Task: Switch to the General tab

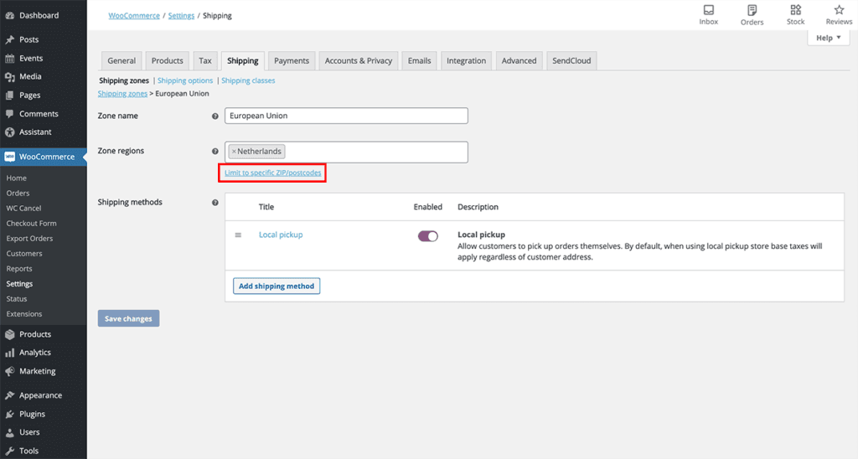Action: point(121,61)
